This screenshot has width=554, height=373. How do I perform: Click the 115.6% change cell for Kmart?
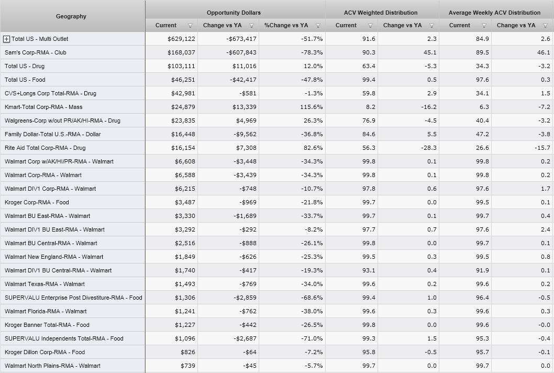(312, 107)
